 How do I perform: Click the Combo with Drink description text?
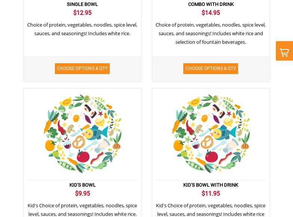click(x=211, y=33)
